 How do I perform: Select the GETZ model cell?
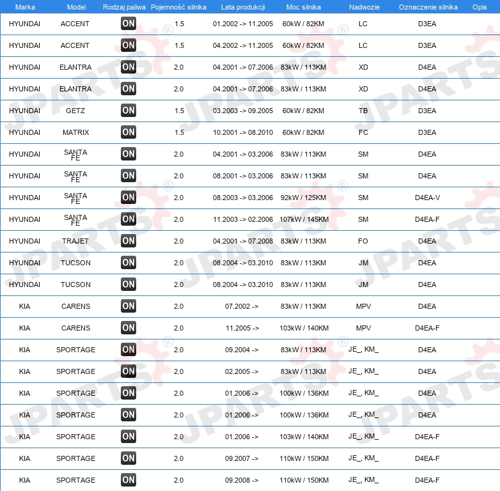tap(75, 111)
